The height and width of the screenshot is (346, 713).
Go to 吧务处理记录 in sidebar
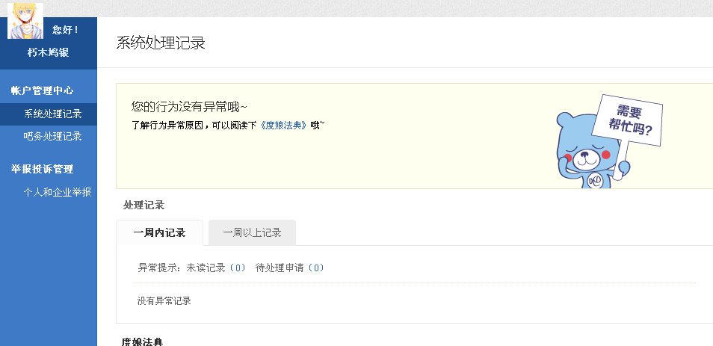tap(52, 137)
